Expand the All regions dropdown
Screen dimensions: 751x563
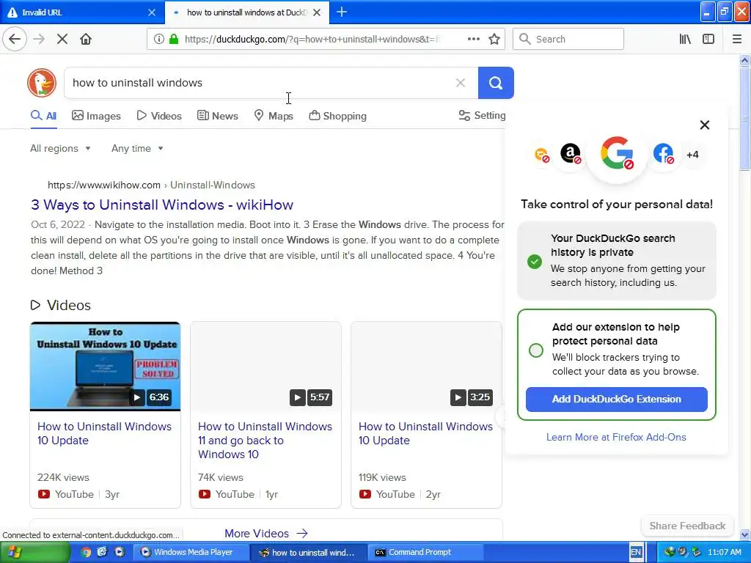(60, 148)
